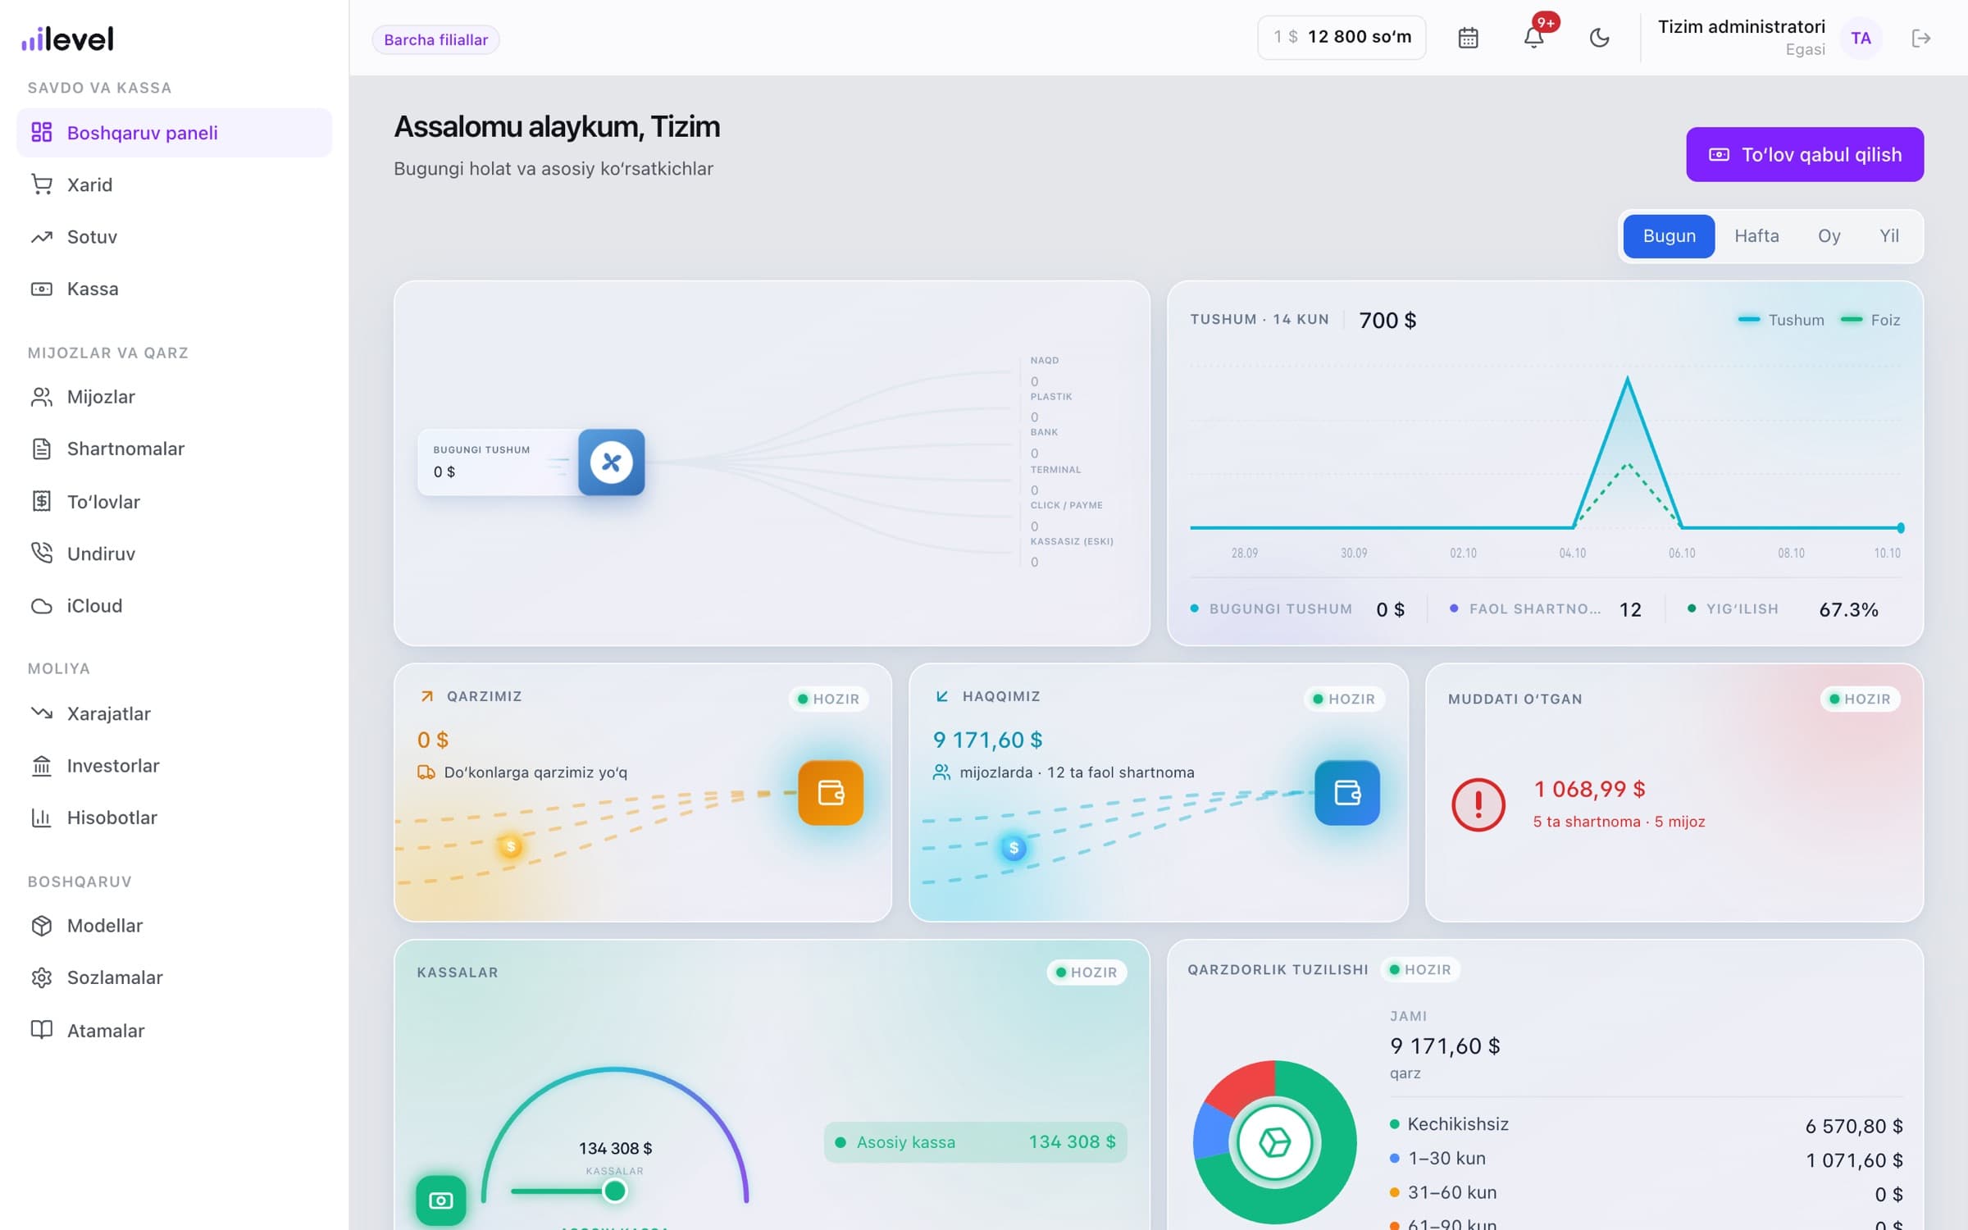This screenshot has height=1230, width=1968.
Task: Toggle the Tushum series in chart legend
Action: pos(1780,320)
